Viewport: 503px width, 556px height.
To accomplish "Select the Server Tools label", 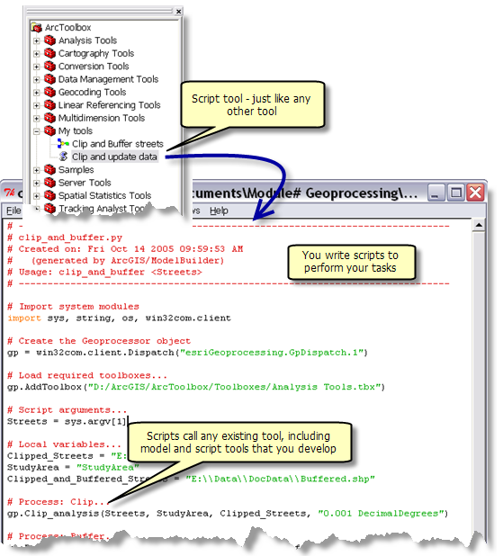I will (x=85, y=183).
